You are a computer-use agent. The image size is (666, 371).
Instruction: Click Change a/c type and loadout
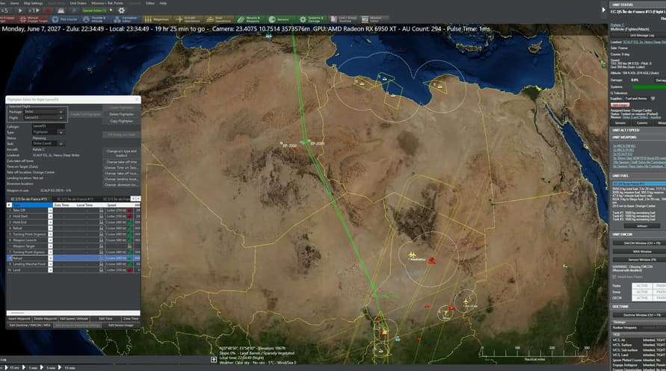122,153
